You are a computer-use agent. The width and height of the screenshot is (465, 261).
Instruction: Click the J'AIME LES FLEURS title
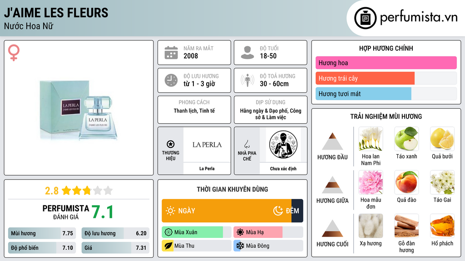(x=56, y=13)
